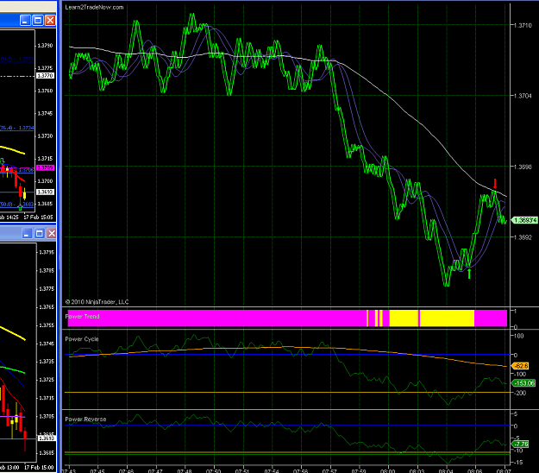The height and width of the screenshot is (473, 539).
Task: Click the 1.3745 axis label in upper-left window
Action: (46, 114)
